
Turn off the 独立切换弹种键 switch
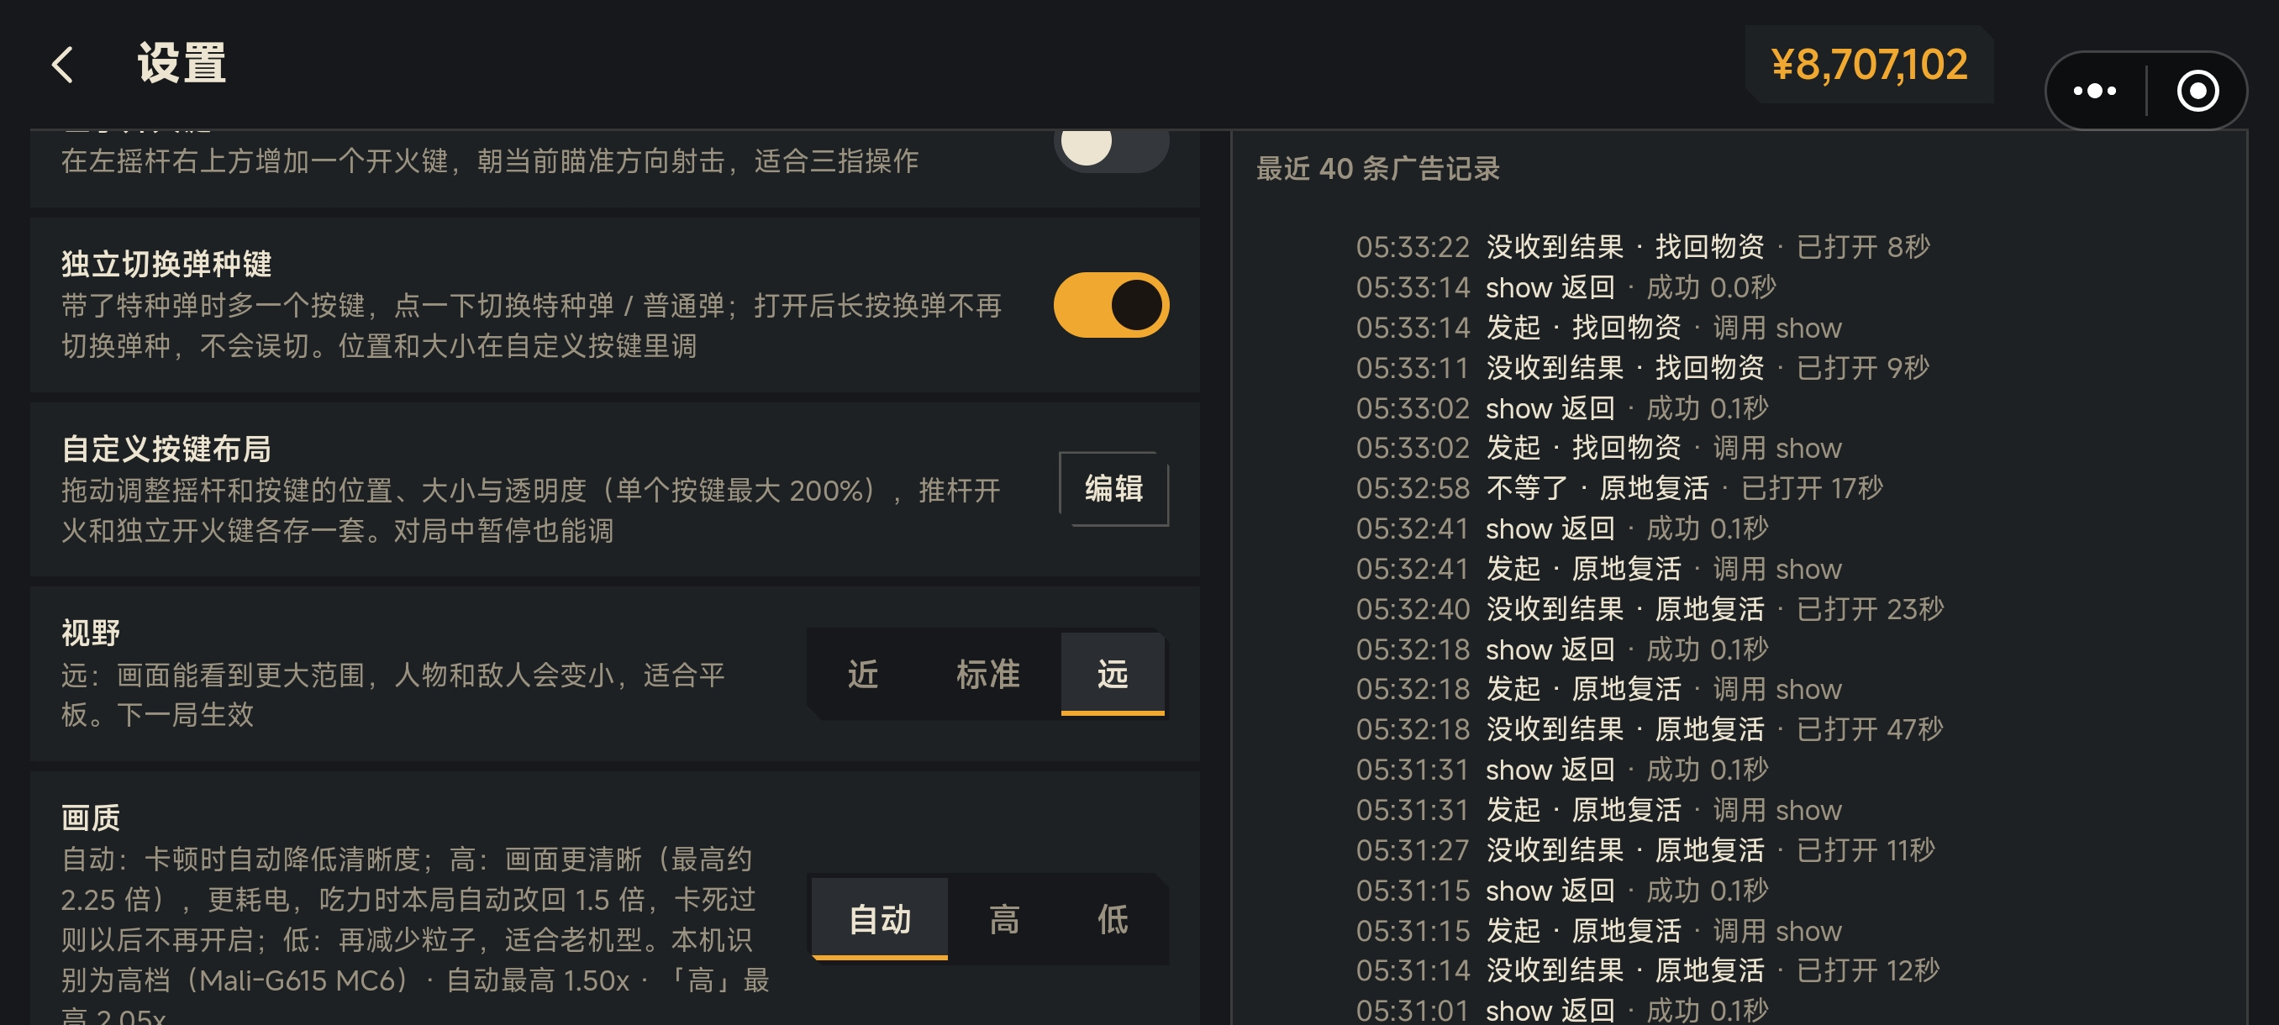coord(1110,305)
